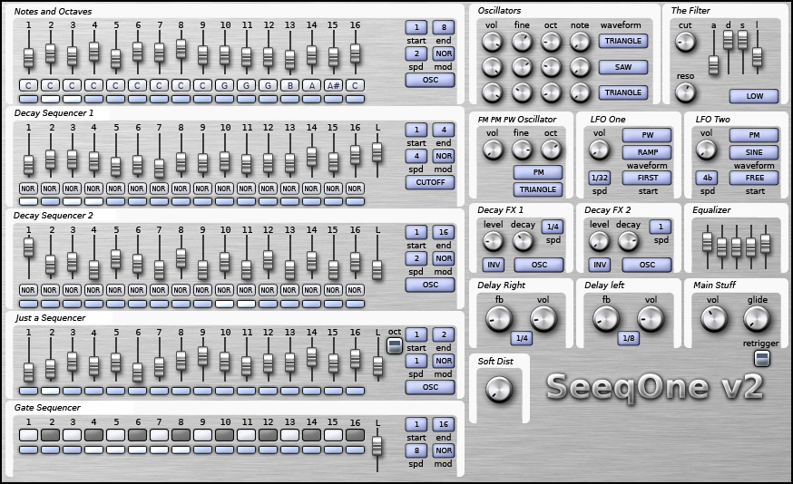Open Delay Right 1/4 time selector
The width and height of the screenshot is (793, 484).
point(522,338)
